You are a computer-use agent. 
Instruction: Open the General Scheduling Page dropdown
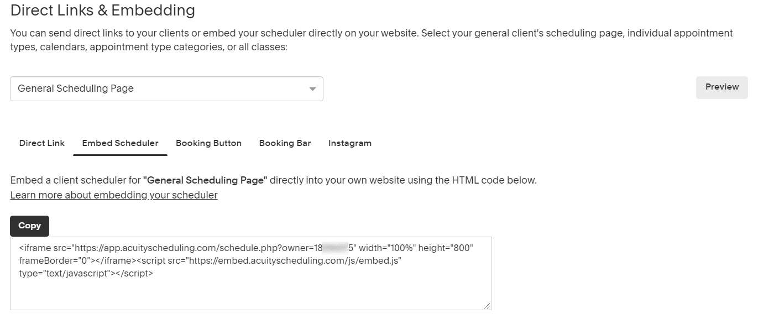click(x=166, y=88)
